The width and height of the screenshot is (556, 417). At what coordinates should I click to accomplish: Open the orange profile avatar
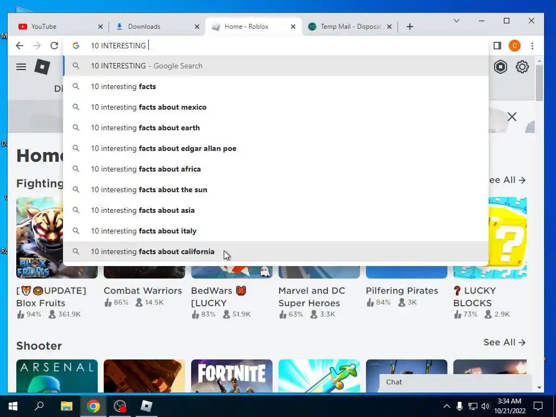click(x=515, y=46)
